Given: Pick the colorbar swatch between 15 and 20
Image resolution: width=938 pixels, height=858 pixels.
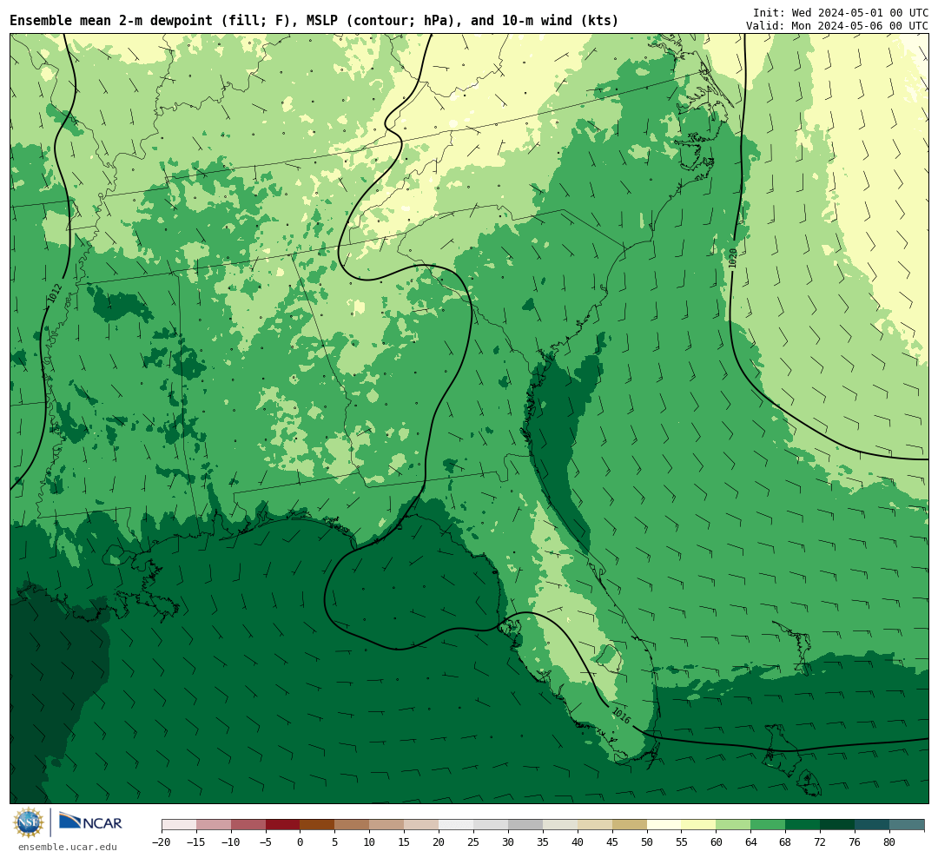Looking at the screenshot, I should (x=422, y=825).
